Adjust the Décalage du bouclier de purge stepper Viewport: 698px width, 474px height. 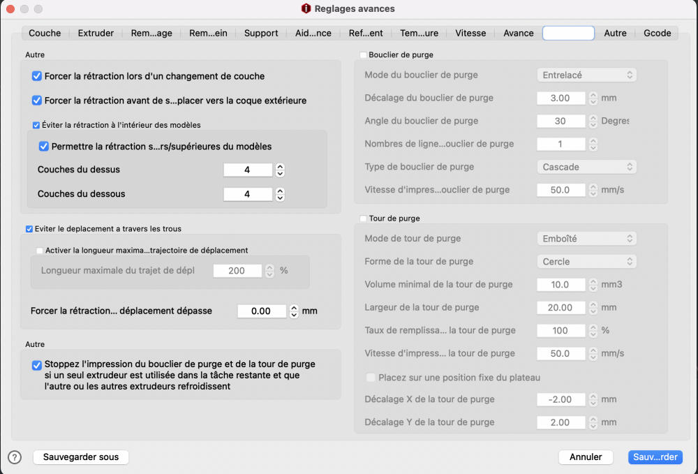pos(593,98)
